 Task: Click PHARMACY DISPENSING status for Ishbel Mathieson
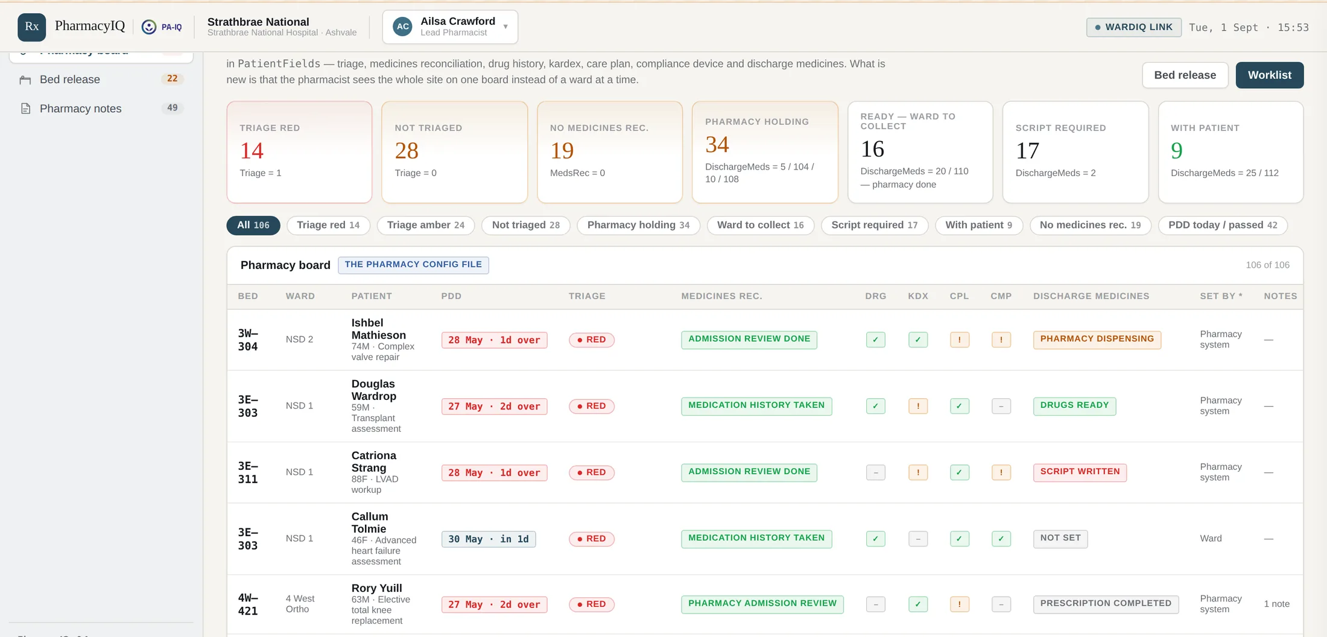(x=1097, y=340)
